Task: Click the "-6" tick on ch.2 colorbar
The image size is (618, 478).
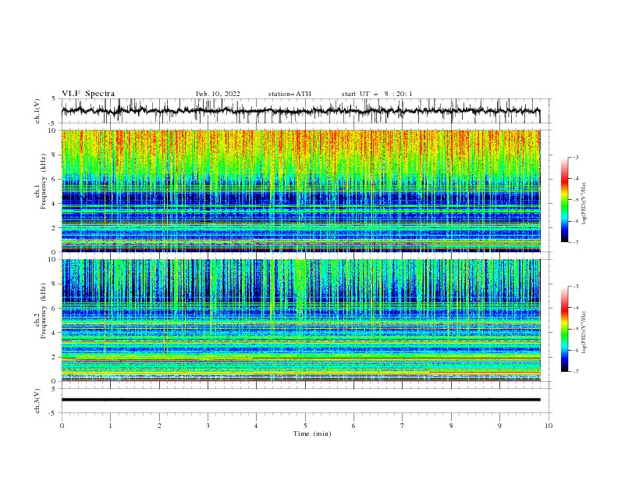Action: [x=576, y=350]
